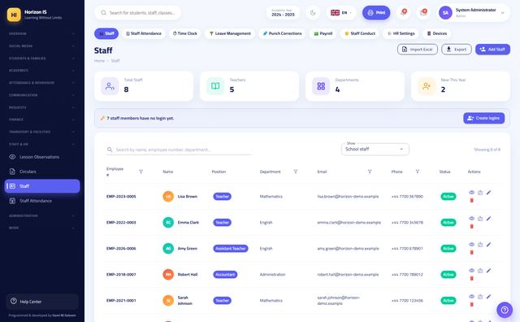Click the staff table search field
Screen dimensions: 520x322
coord(179,150)
